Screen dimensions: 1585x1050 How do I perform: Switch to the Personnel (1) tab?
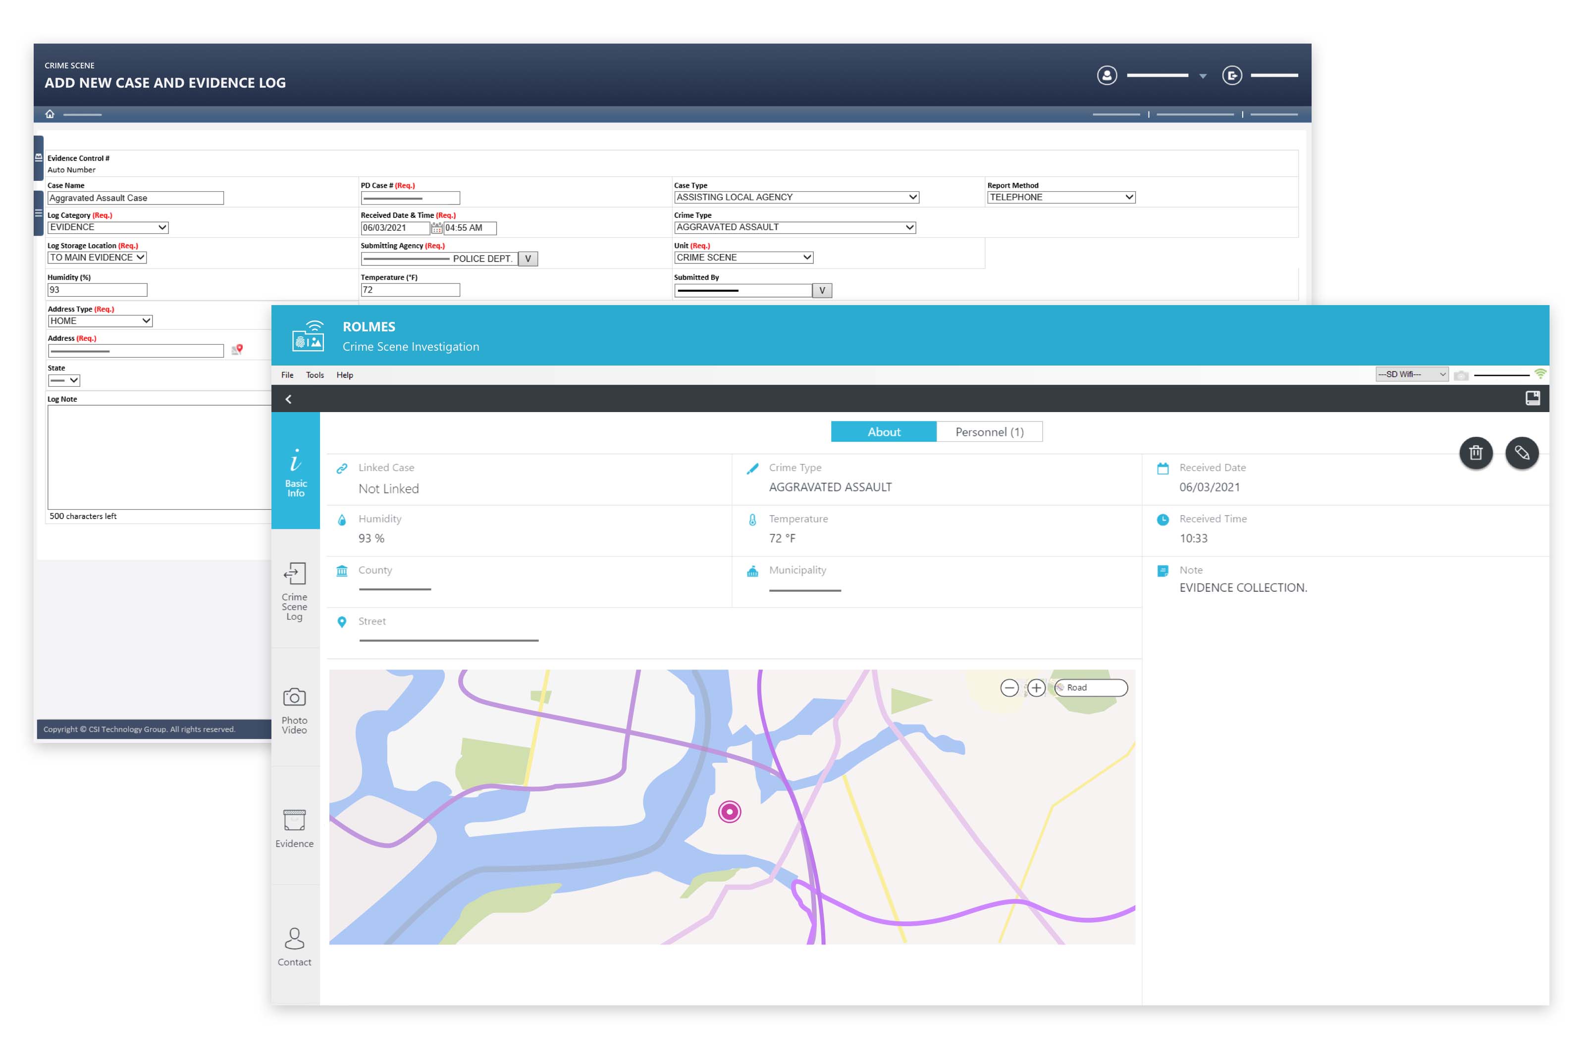(989, 432)
